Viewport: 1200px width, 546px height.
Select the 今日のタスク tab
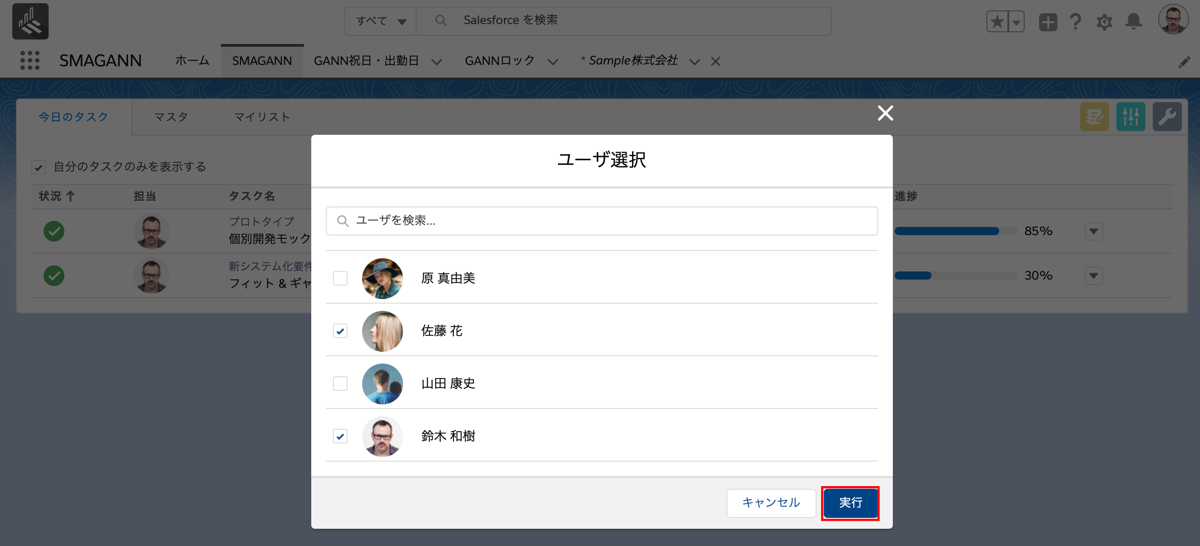coord(73,117)
